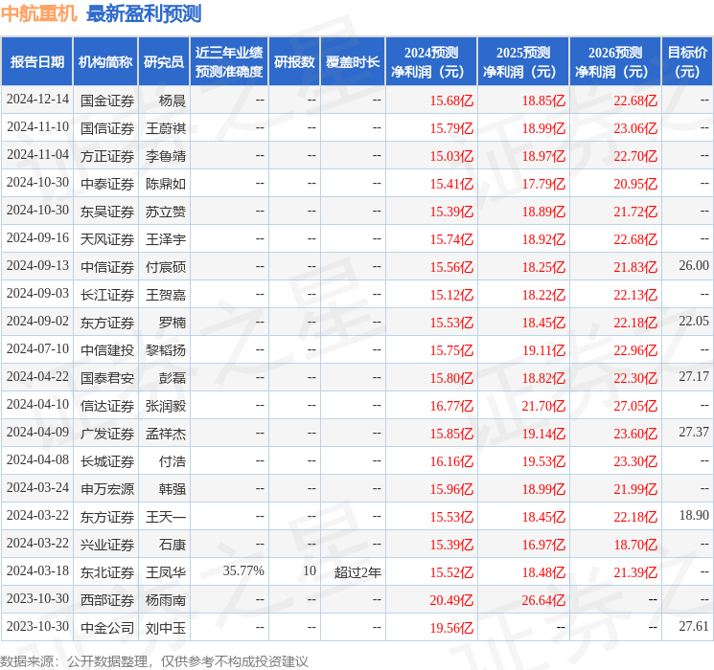Select institution 信达证券

click(107, 406)
